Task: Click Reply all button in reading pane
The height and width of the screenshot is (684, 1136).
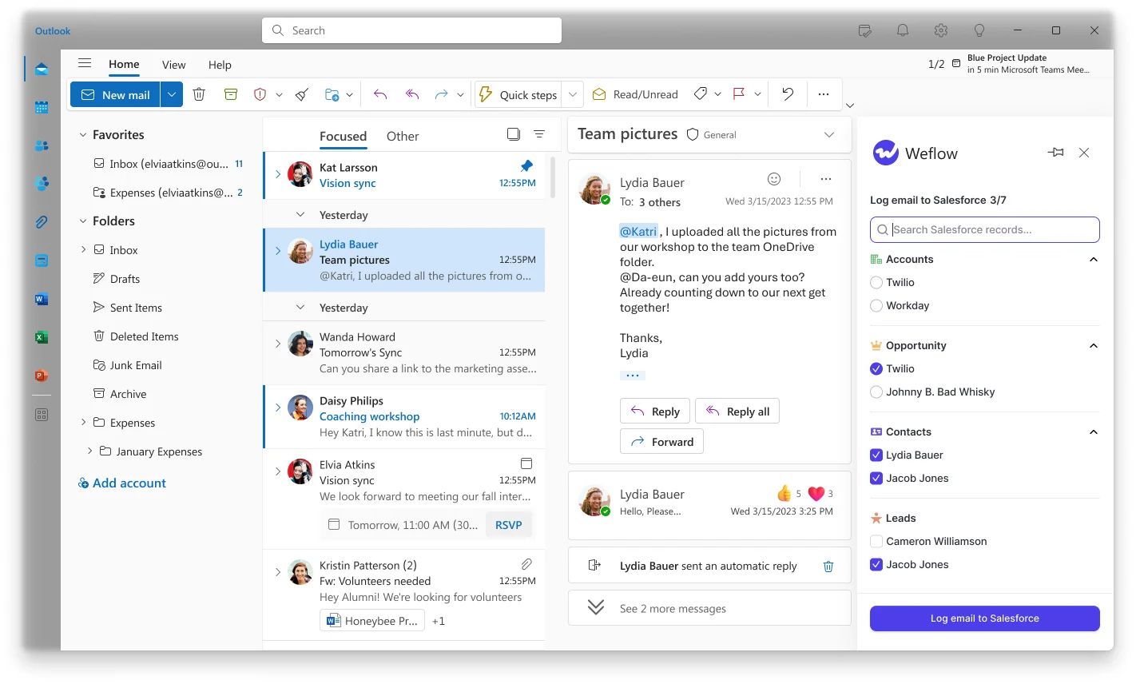Action: click(x=737, y=411)
